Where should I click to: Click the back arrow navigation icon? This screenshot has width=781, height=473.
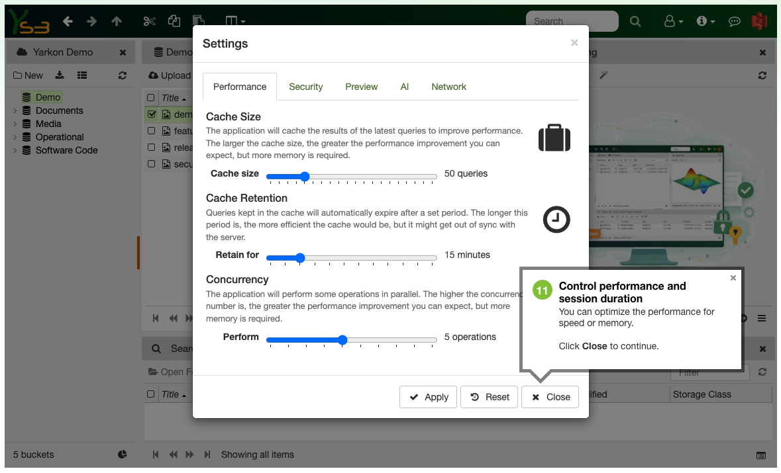(68, 21)
